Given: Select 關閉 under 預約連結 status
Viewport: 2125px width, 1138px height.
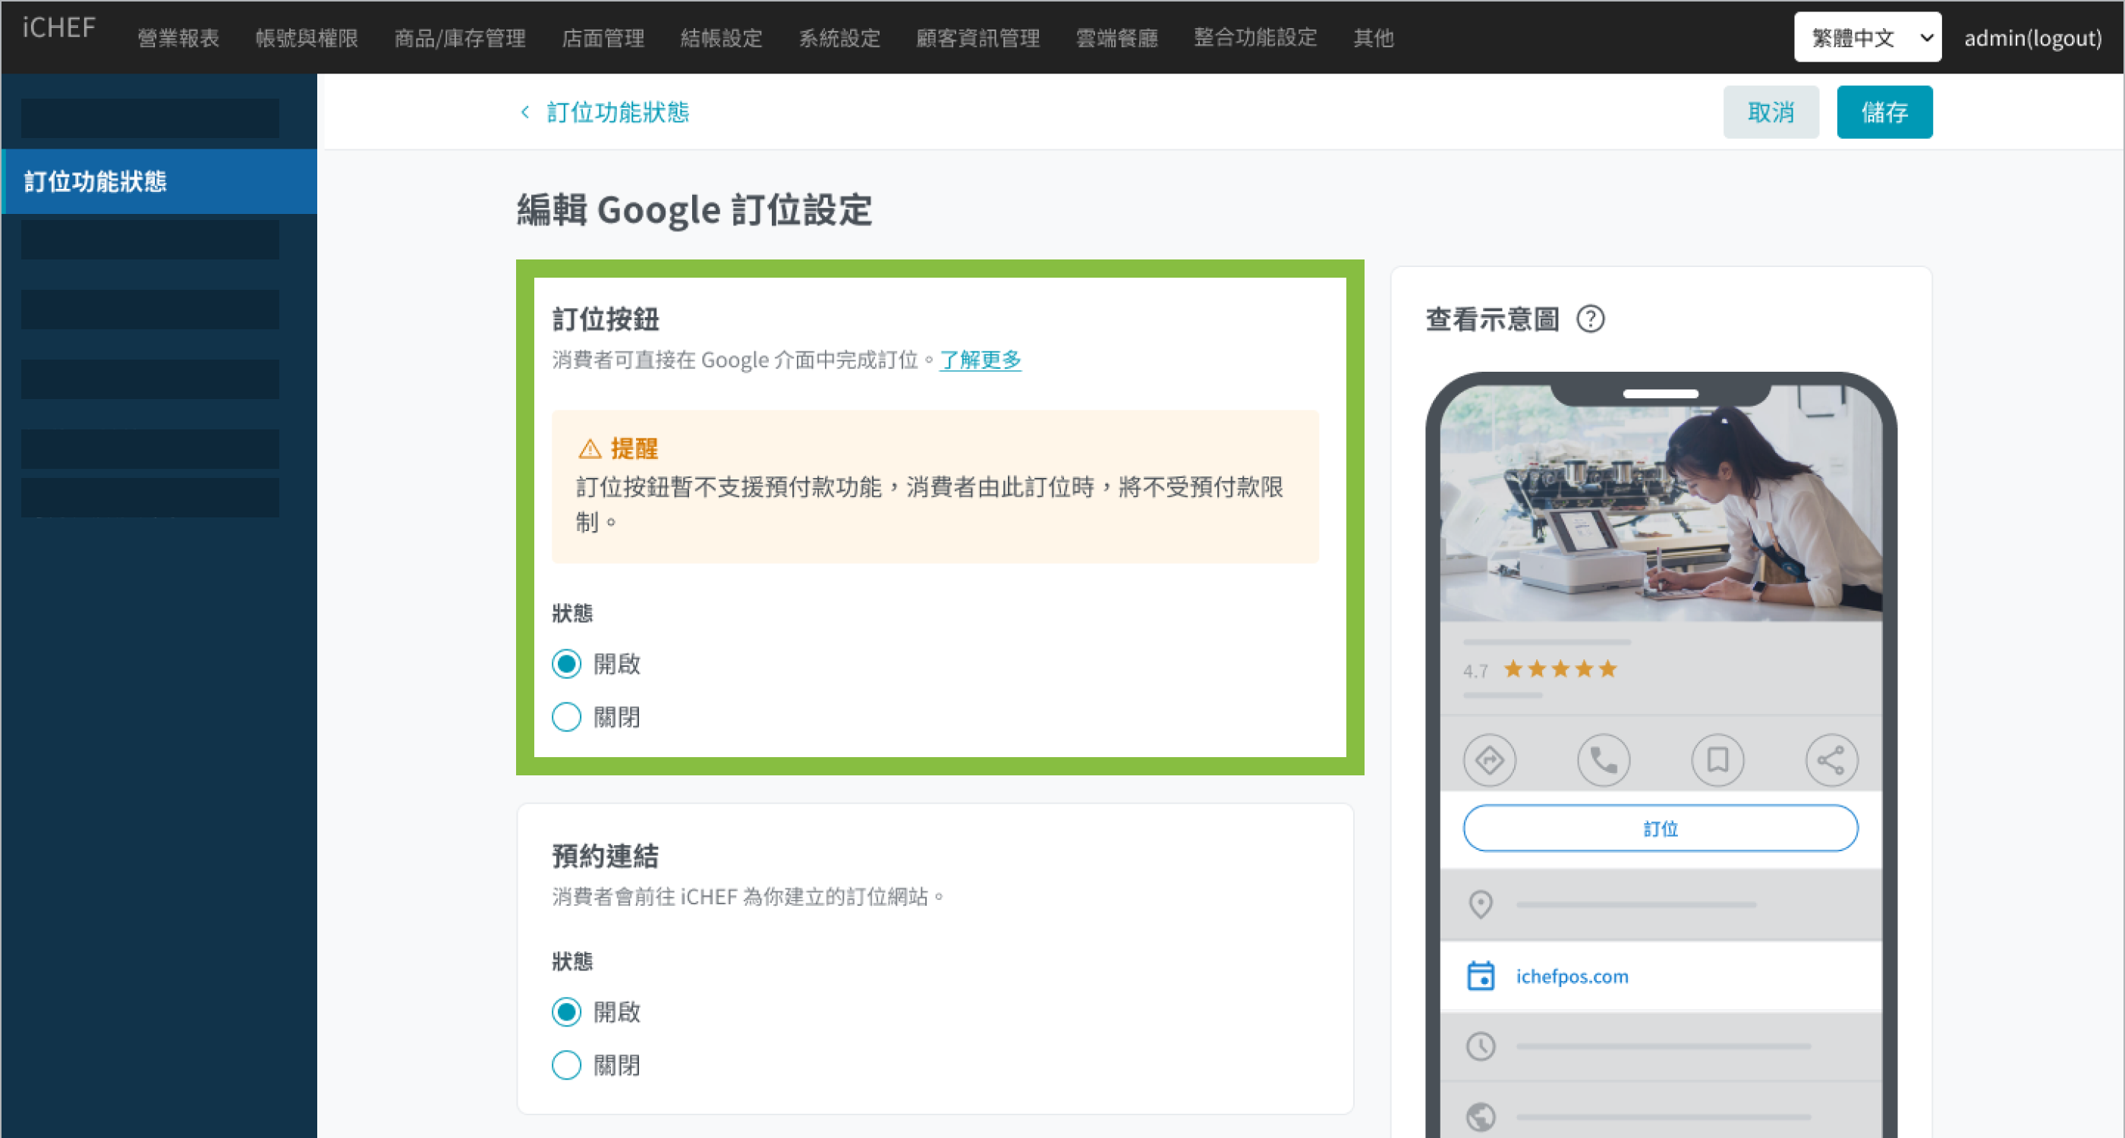Looking at the screenshot, I should pos(567,1064).
